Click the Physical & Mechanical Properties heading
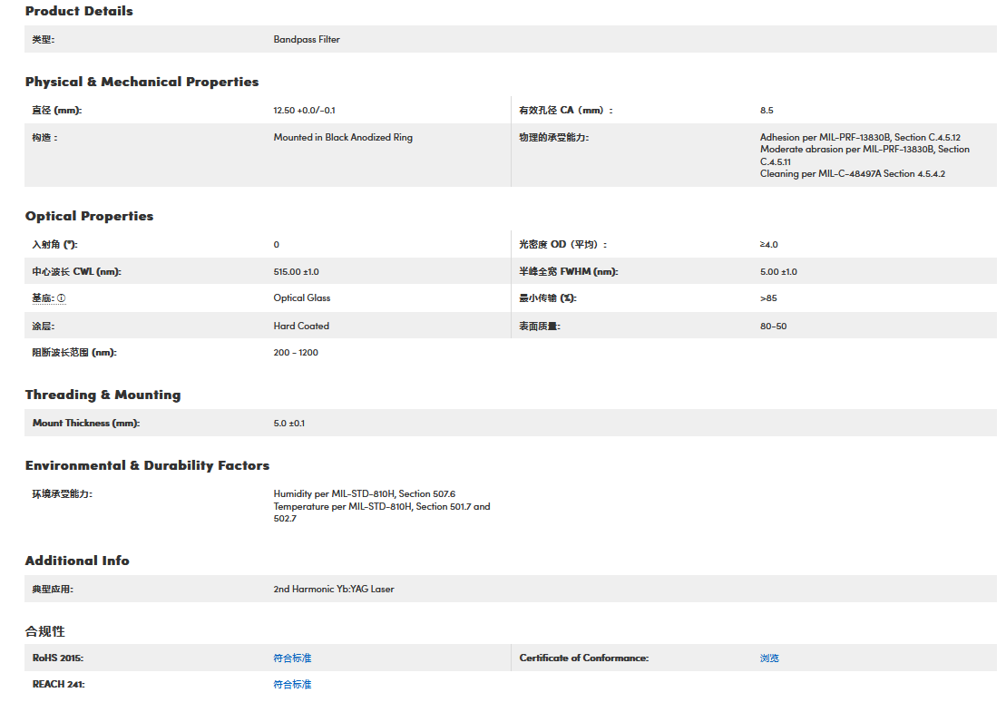 [x=142, y=82]
